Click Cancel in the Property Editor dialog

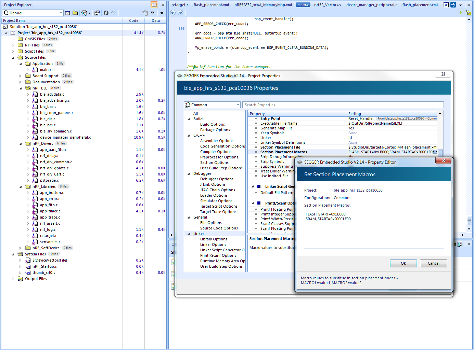click(434, 263)
